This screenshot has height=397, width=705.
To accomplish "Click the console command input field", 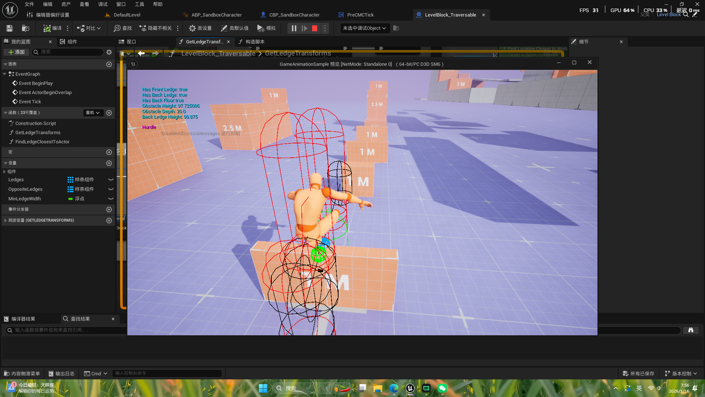I will click(167, 373).
